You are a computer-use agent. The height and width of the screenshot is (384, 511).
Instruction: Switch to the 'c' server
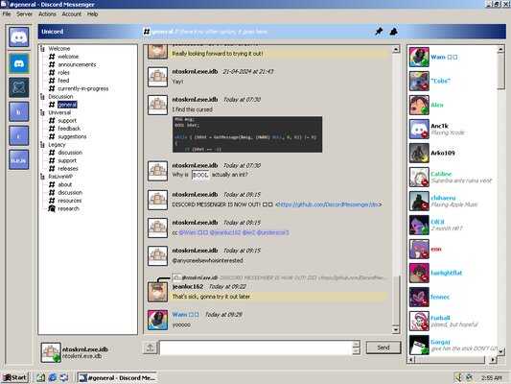pos(18,135)
